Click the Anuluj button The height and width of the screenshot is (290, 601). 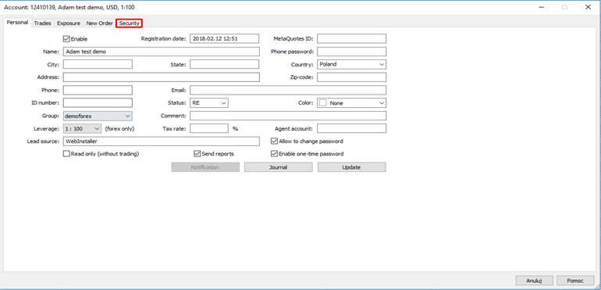(535, 281)
